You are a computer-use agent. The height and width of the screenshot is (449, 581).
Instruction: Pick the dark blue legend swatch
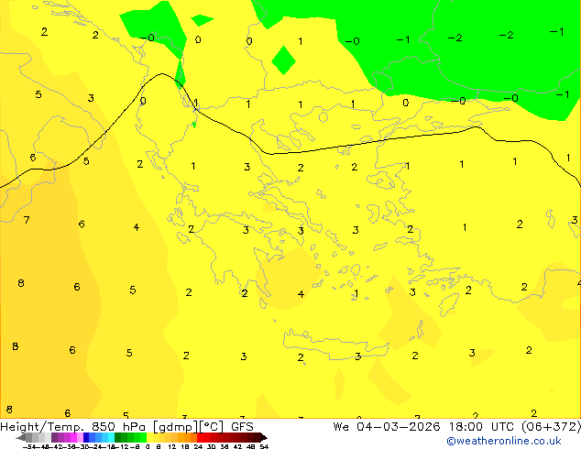coord(86,437)
